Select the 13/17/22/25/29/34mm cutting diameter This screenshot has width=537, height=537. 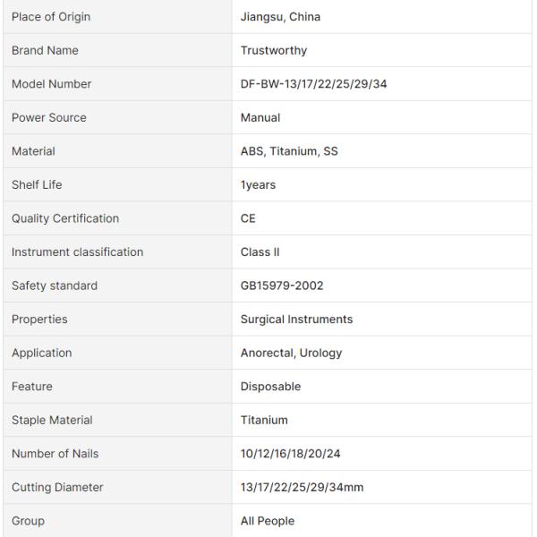coord(303,487)
